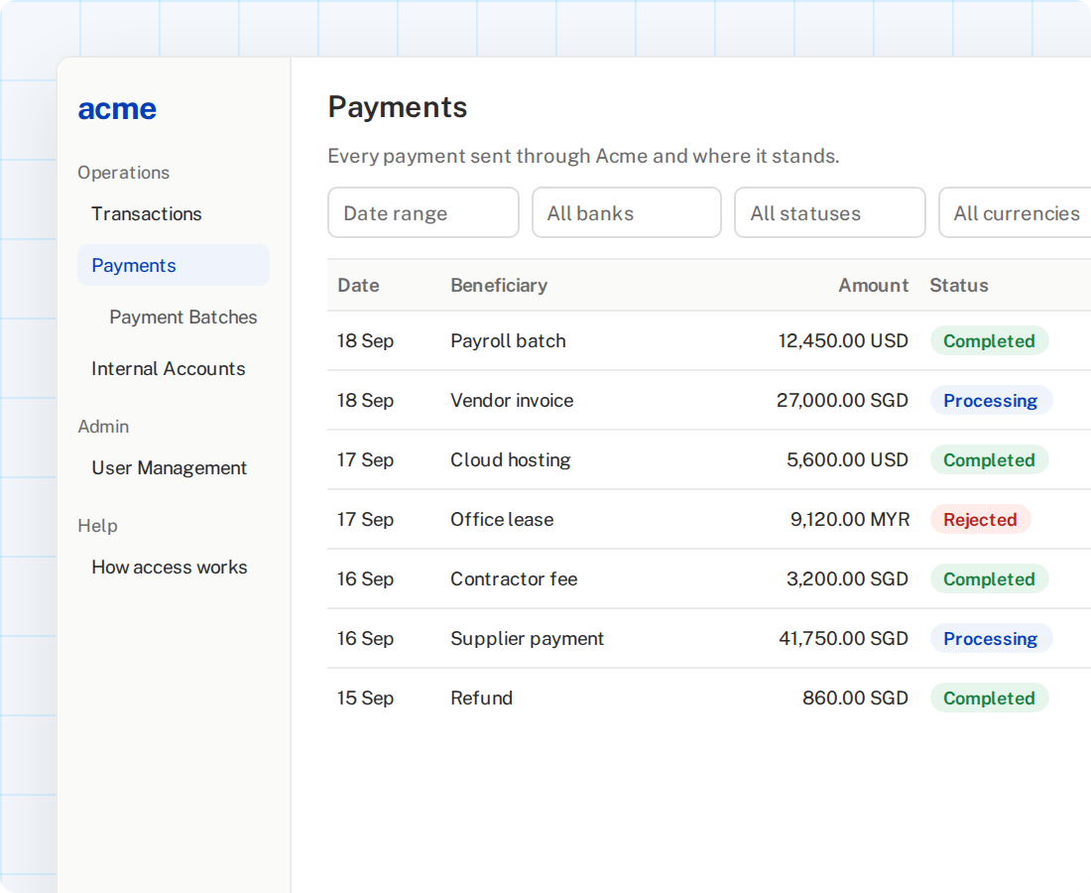Viewport: 1091px width, 893px height.
Task: Click the 5,600.00 USD amount
Action: click(847, 460)
